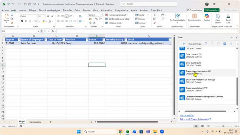Click the fill color bucket icon
Image resolution: width=240 pixels, height=135 pixels.
click(x=43, y=21)
